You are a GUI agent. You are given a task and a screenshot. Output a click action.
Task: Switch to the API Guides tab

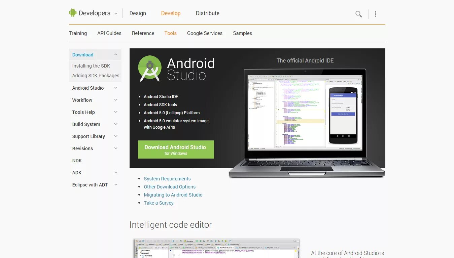click(x=109, y=33)
